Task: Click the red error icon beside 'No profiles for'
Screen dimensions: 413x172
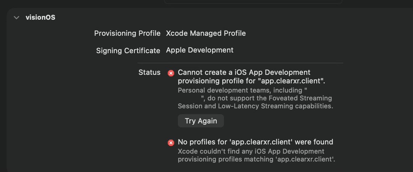Action: point(171,143)
